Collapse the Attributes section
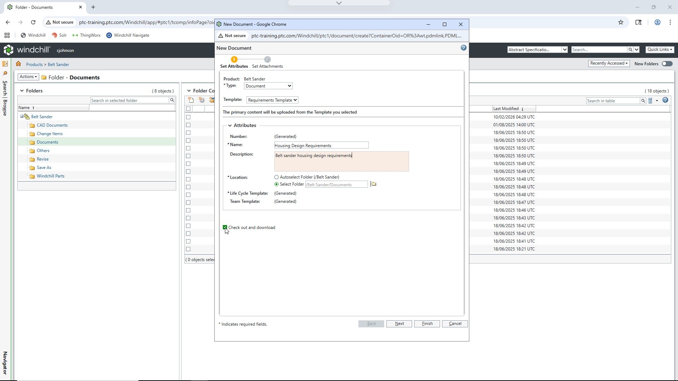The width and height of the screenshot is (678, 381). point(230,126)
